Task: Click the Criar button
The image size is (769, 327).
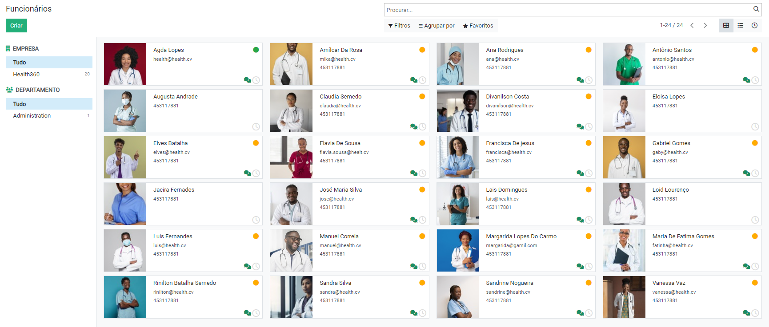Action: click(16, 26)
